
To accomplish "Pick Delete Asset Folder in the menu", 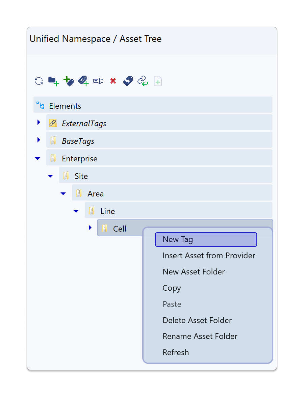I will click(197, 320).
